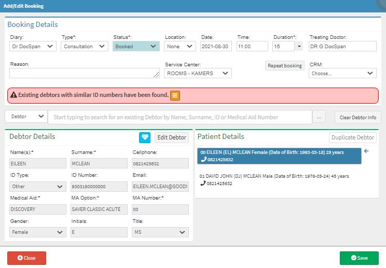386x268 pixels.
Task: Click the Reason text area
Action: 85,73
